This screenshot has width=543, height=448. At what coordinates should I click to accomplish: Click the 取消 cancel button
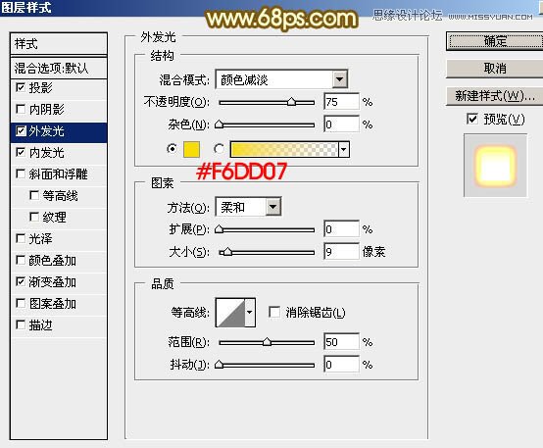tap(495, 69)
